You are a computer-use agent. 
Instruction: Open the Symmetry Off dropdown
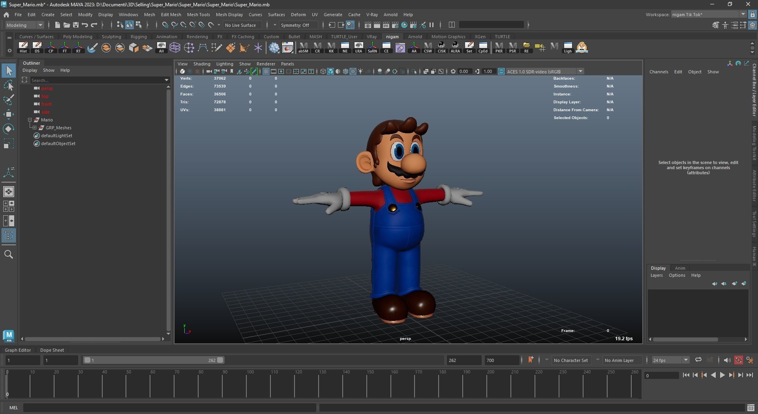298,25
